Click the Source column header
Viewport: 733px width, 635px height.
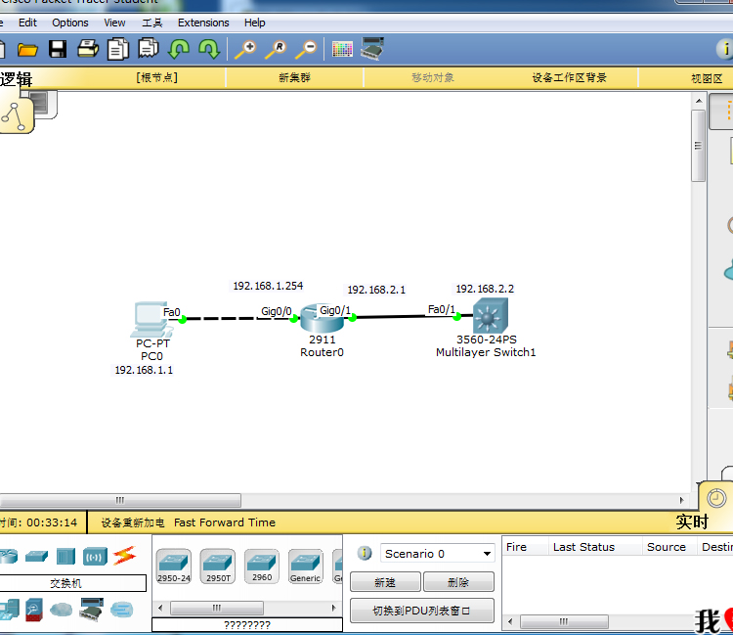(667, 547)
